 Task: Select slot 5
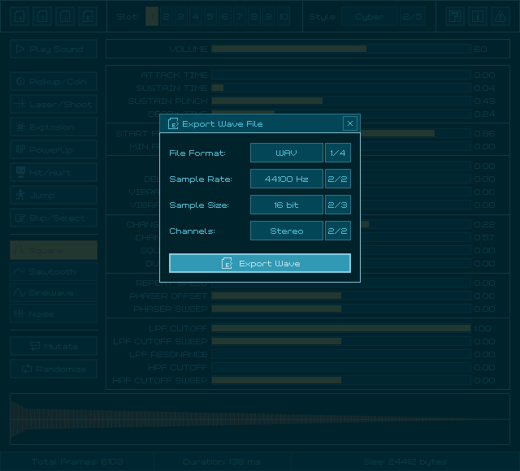pos(210,16)
